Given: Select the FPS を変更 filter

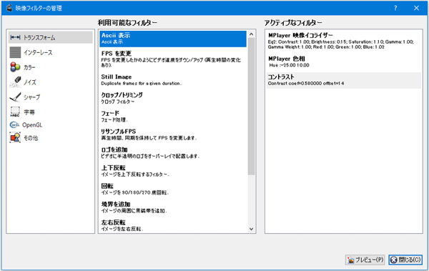Looking at the screenshot, I should pyautogui.click(x=173, y=59).
